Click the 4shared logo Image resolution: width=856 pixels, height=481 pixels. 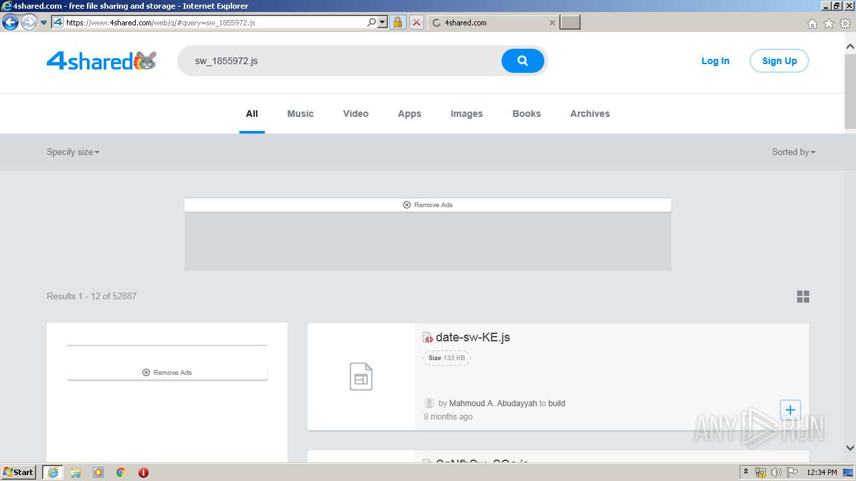[102, 61]
